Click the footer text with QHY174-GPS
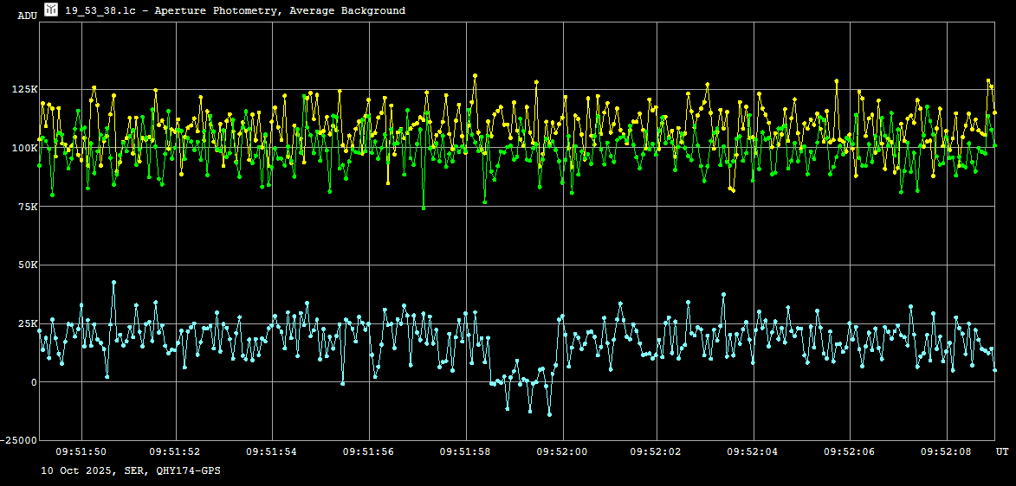Image resolution: width=1016 pixels, height=486 pixels. [x=130, y=471]
